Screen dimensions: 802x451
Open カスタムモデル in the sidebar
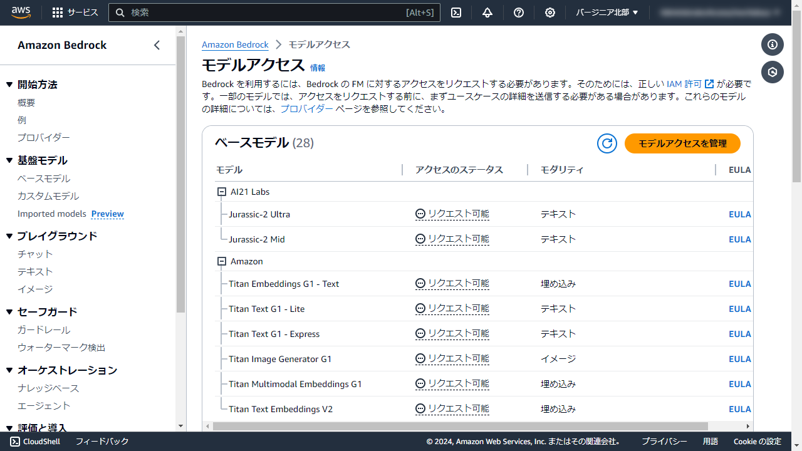pyautogui.click(x=48, y=196)
